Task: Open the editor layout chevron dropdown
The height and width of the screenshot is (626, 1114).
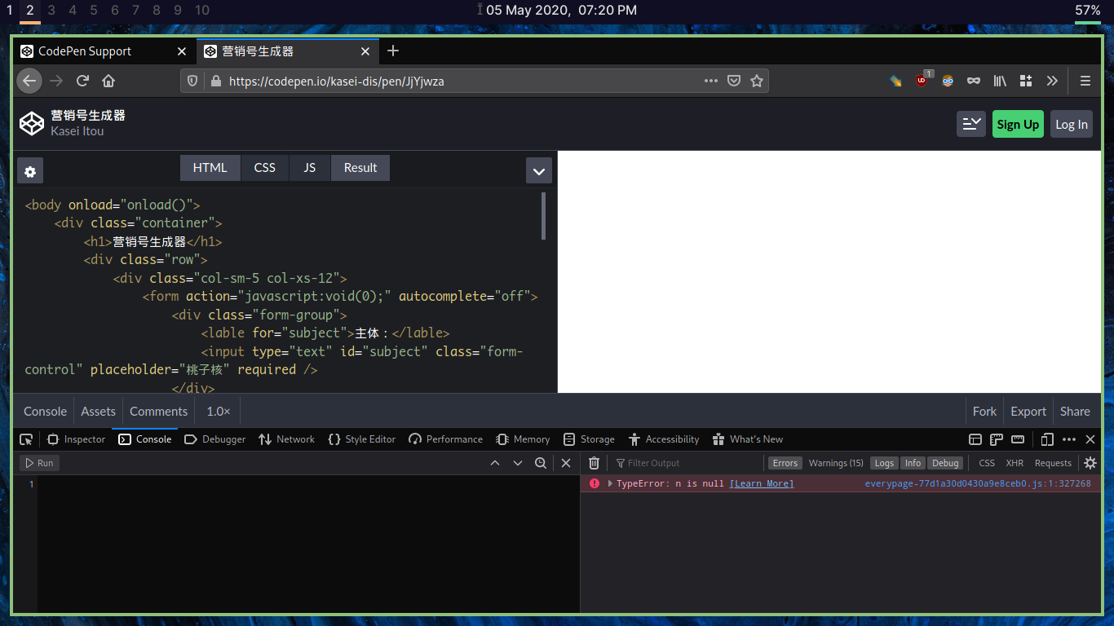Action: point(538,171)
